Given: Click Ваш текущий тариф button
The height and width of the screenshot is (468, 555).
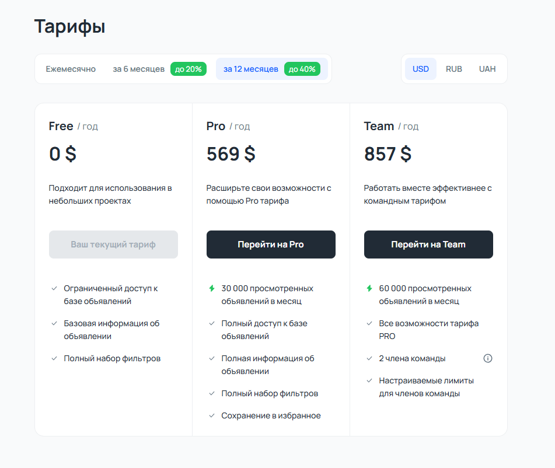Looking at the screenshot, I should pyautogui.click(x=113, y=245).
